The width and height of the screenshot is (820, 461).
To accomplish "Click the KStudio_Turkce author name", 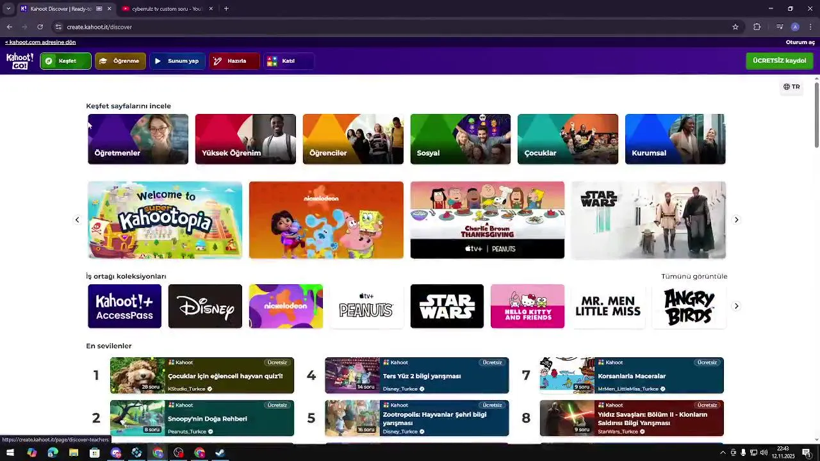I will pyautogui.click(x=186, y=389).
